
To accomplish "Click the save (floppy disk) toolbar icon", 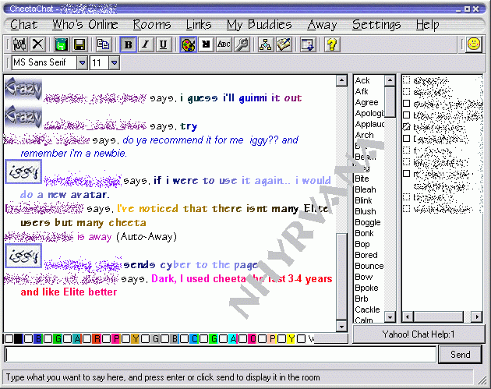I will tap(79, 44).
